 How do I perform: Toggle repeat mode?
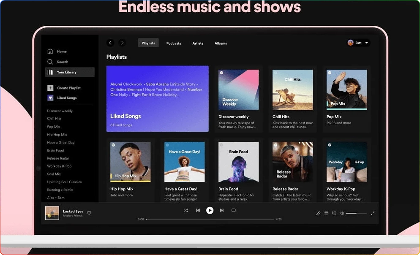click(233, 210)
